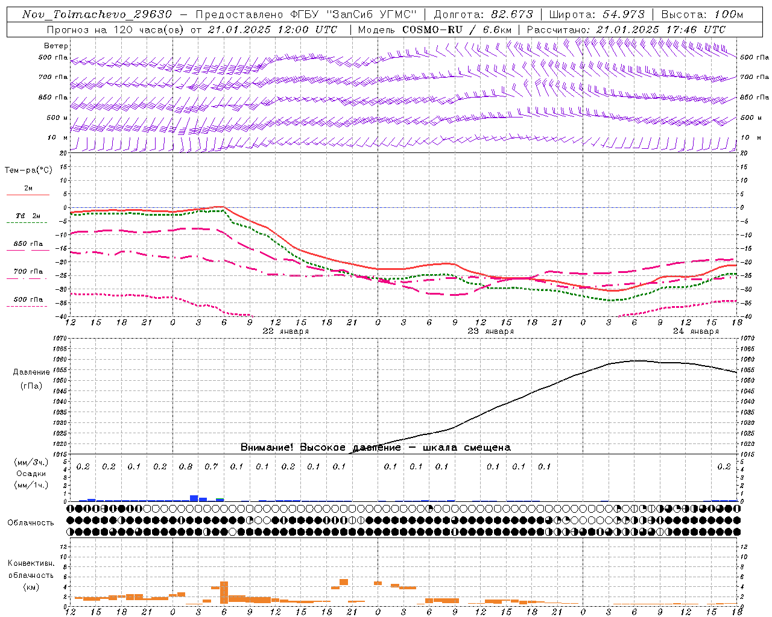Click the (км) units label
Viewport: 772px width, 617px height.
(x=31, y=586)
